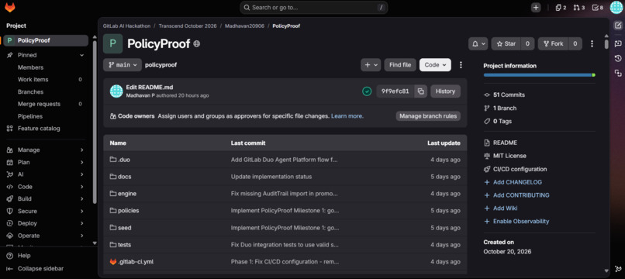
Task: Follow the Learn more link
Action: point(347,116)
